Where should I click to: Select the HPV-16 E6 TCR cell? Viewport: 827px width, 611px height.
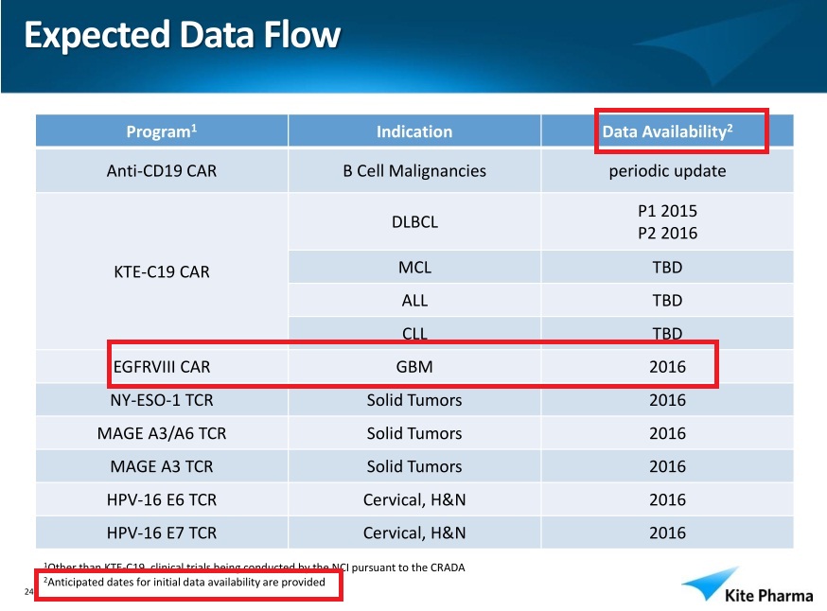click(x=161, y=499)
